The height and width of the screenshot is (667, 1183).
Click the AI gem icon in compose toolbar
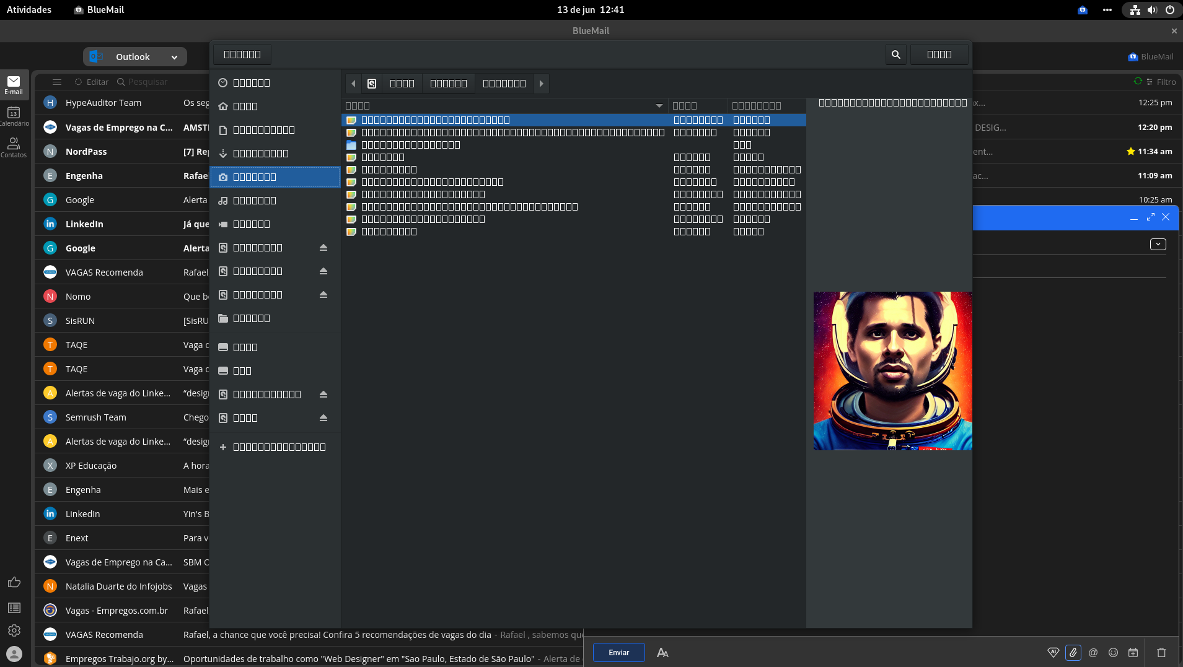point(1053,652)
